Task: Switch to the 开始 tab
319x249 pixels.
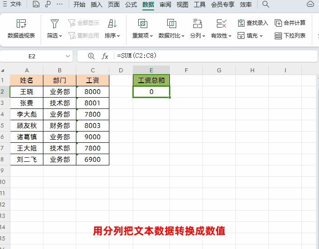Action: [80, 4]
